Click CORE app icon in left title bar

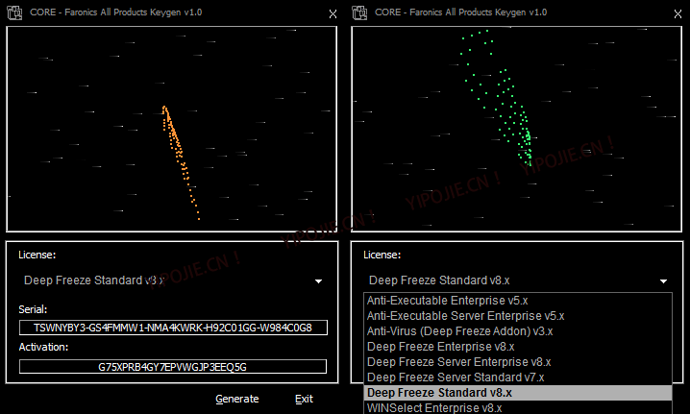tap(14, 12)
